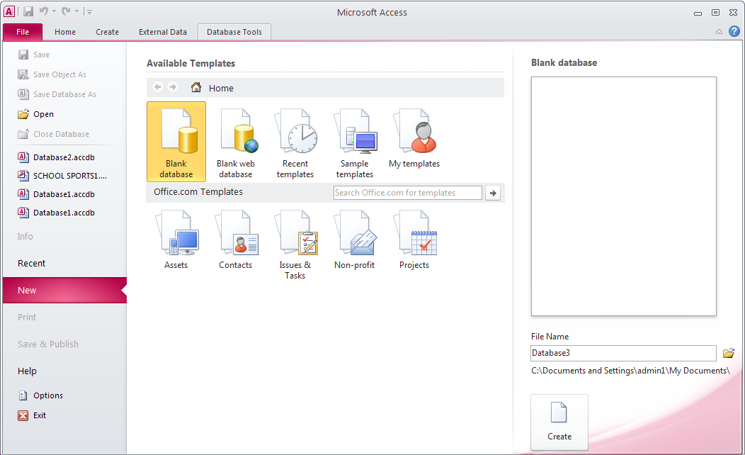Open recent file SCHOOL SPORTS1
Image resolution: width=745 pixels, height=455 pixels.
pyautogui.click(x=62, y=176)
